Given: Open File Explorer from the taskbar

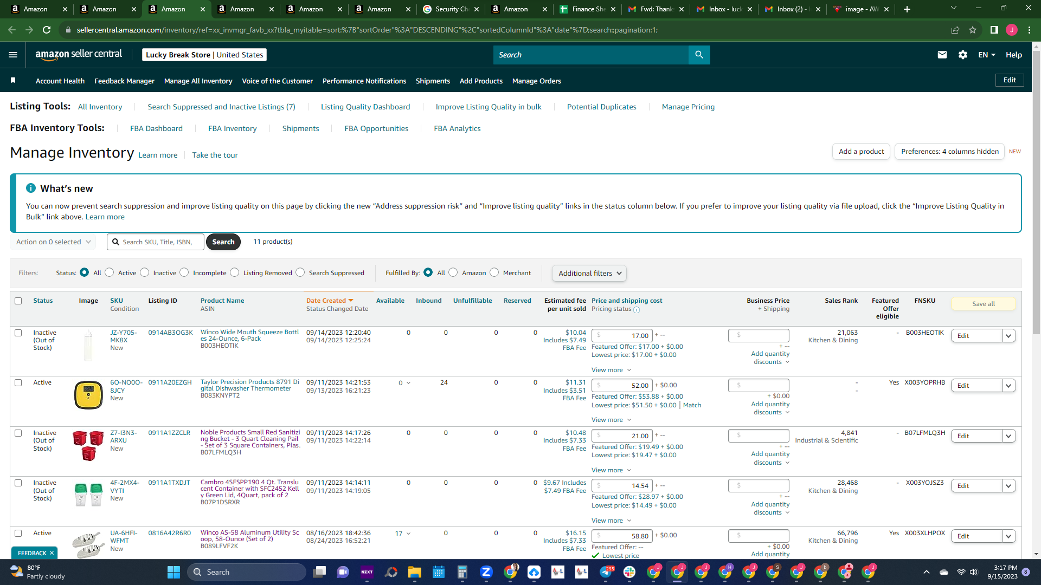Looking at the screenshot, I should click(415, 572).
